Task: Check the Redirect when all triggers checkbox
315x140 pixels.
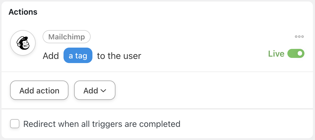Action: click(15, 124)
